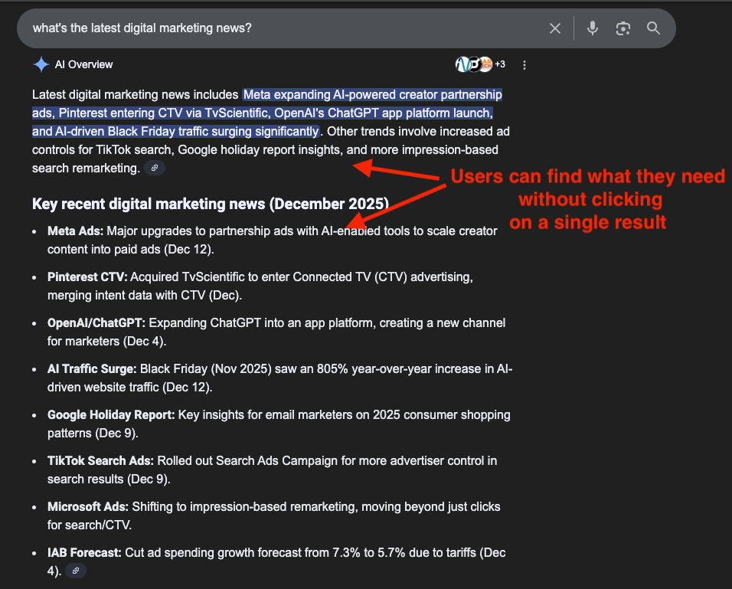Expand the '+3' additional sources list
This screenshot has height=589, width=732.
click(x=500, y=64)
